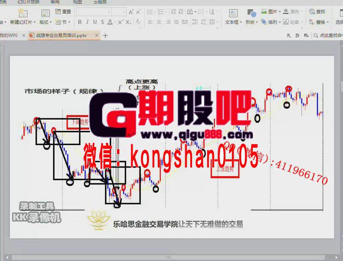Open the font size combo box
Image resolution: width=343 pixels, height=261 pixels.
[x=119, y=12]
